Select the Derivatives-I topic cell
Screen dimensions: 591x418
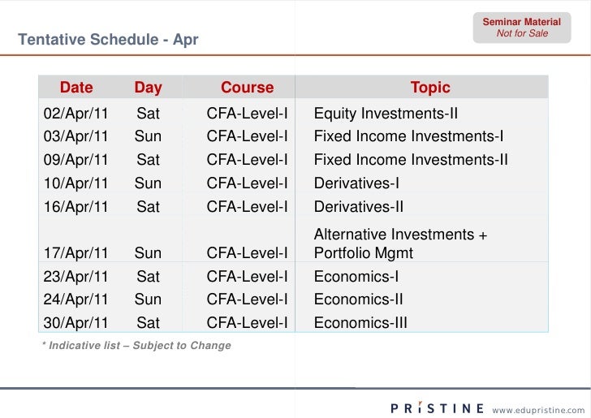click(356, 183)
